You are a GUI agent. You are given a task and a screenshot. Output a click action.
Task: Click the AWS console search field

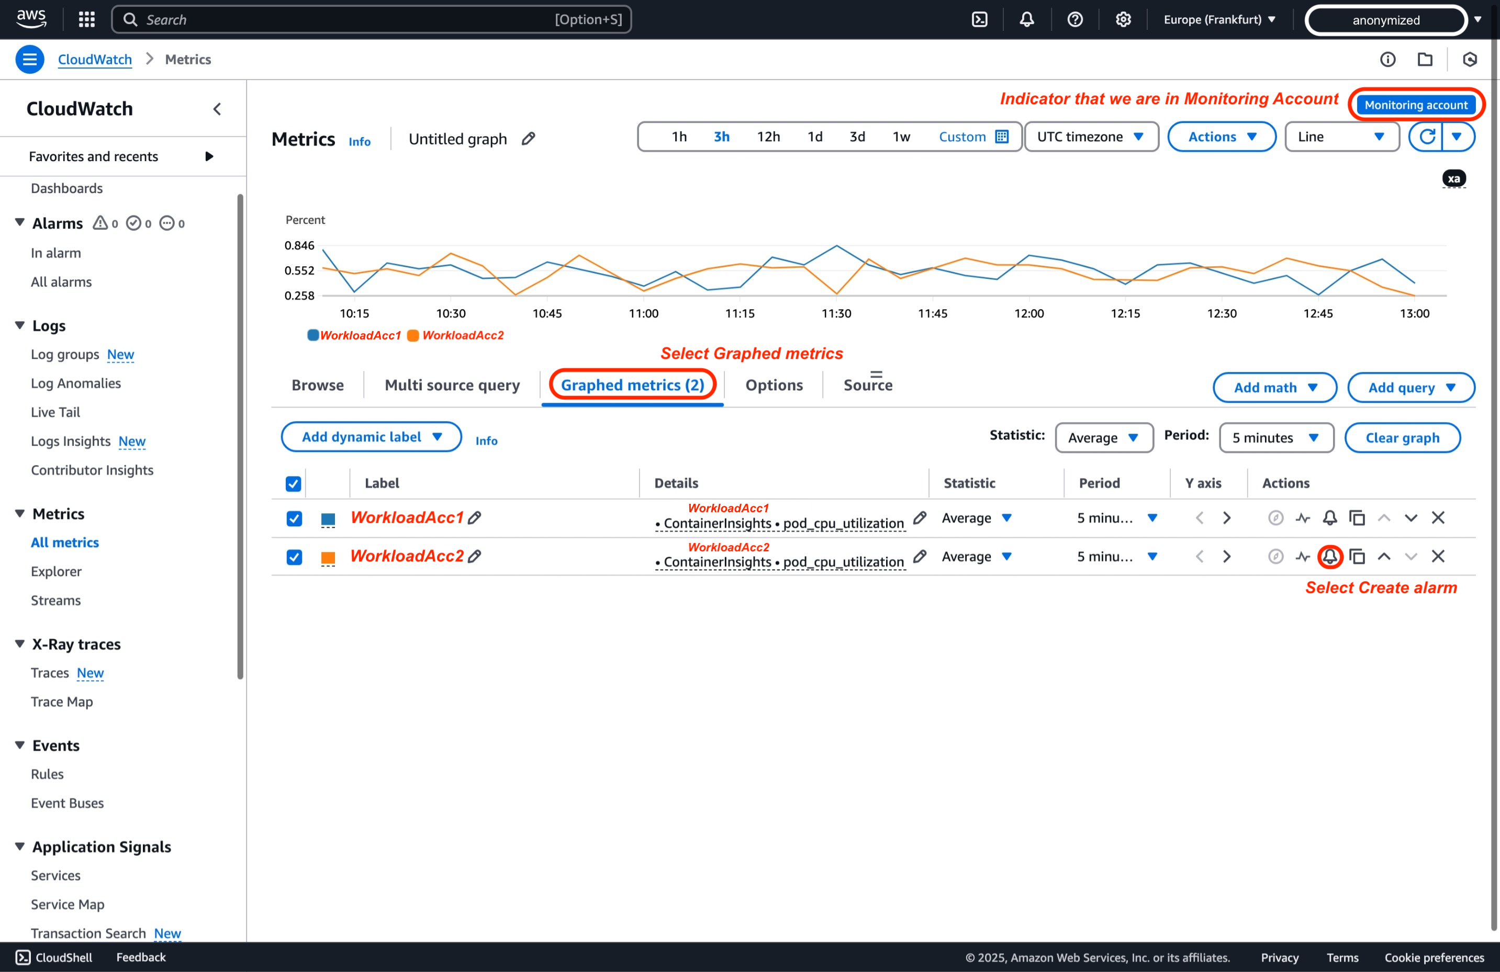pyautogui.click(x=372, y=19)
